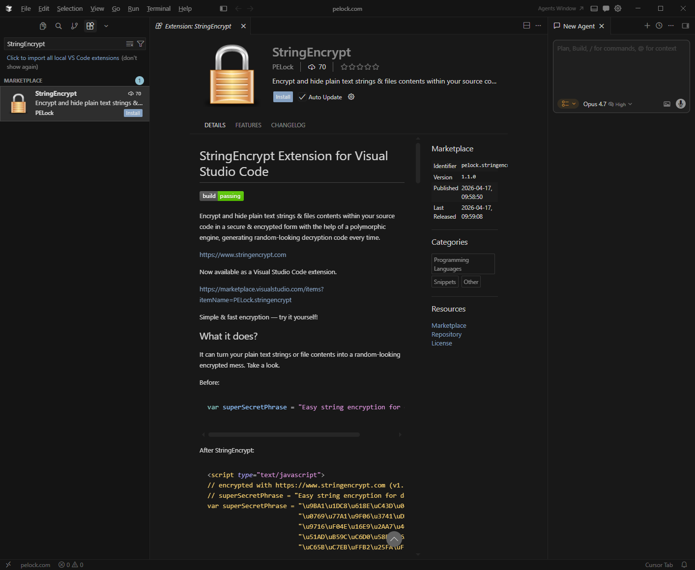Open the Explorer files view icon
Screen dimensions: 695x570
point(43,26)
